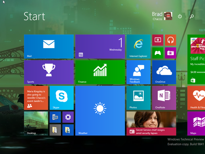Open Brad Chacos account picture menu
This screenshot has height=154, width=205.
pyautogui.click(x=168, y=16)
